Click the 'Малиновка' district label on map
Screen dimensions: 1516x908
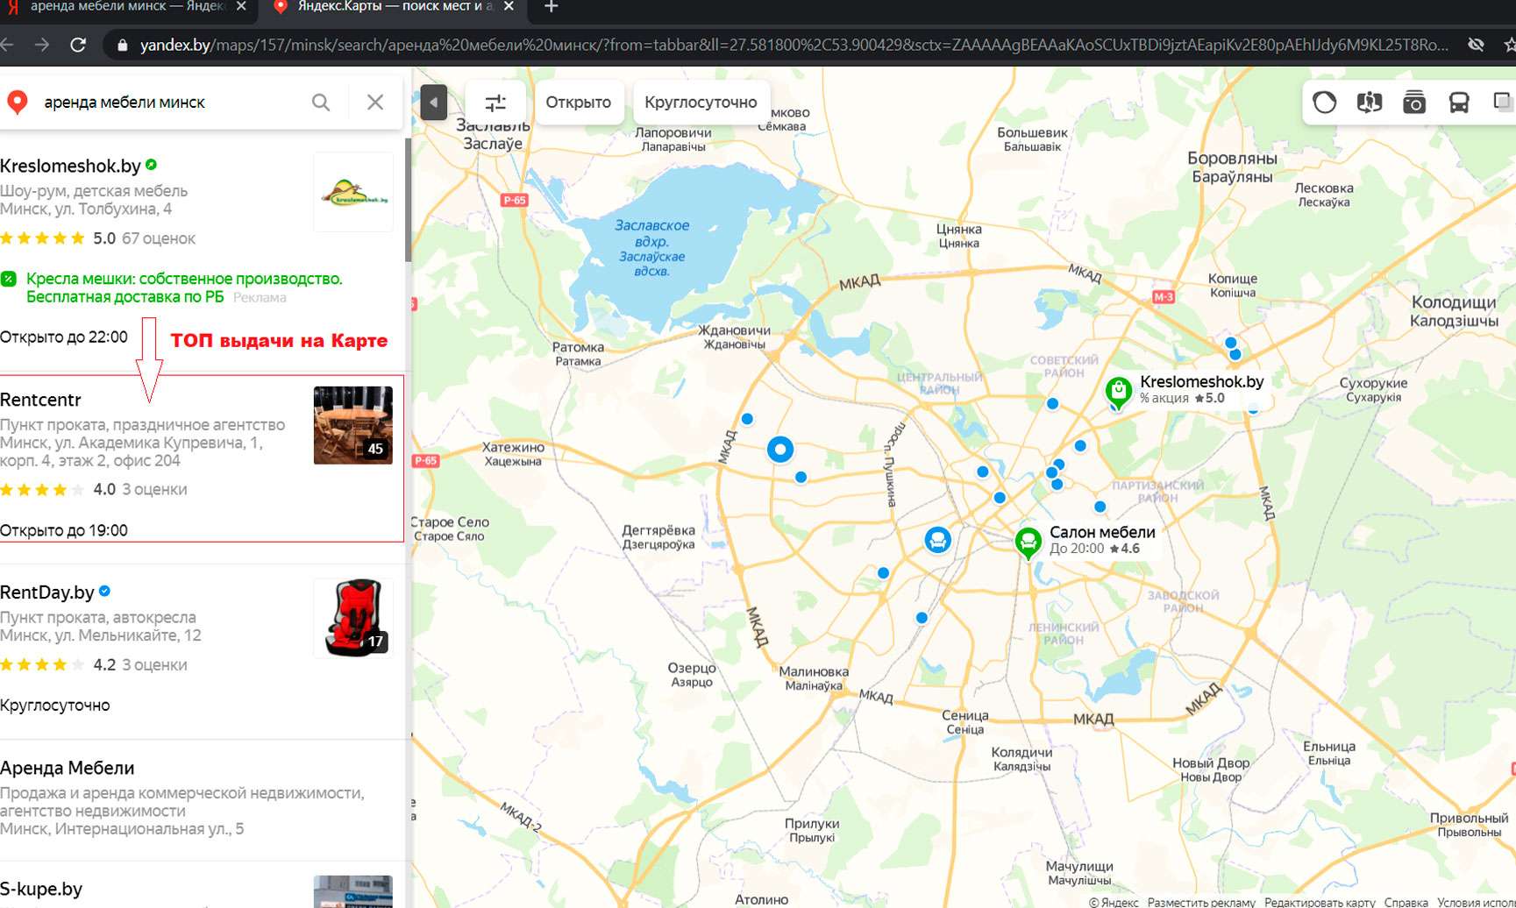tap(814, 671)
